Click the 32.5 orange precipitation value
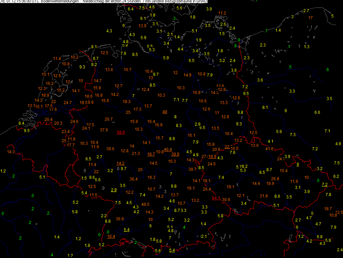Image resolution: width=343 pixels, height=258 pixels. pos(90,125)
